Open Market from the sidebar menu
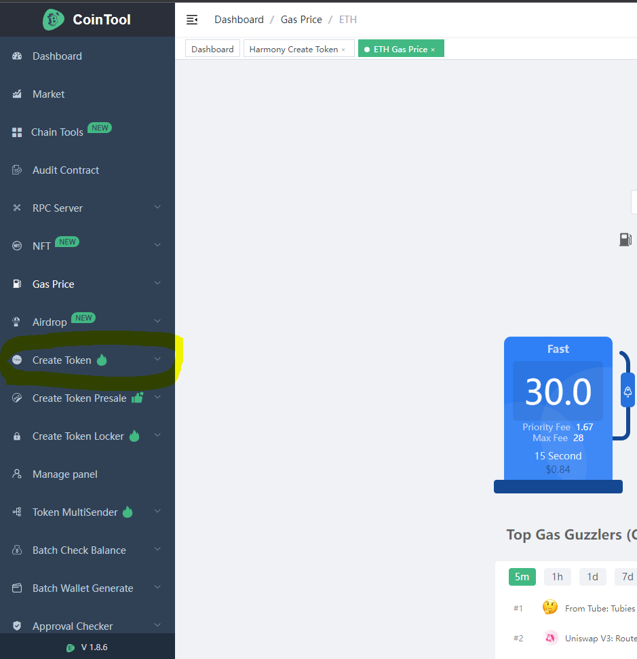 point(88,94)
